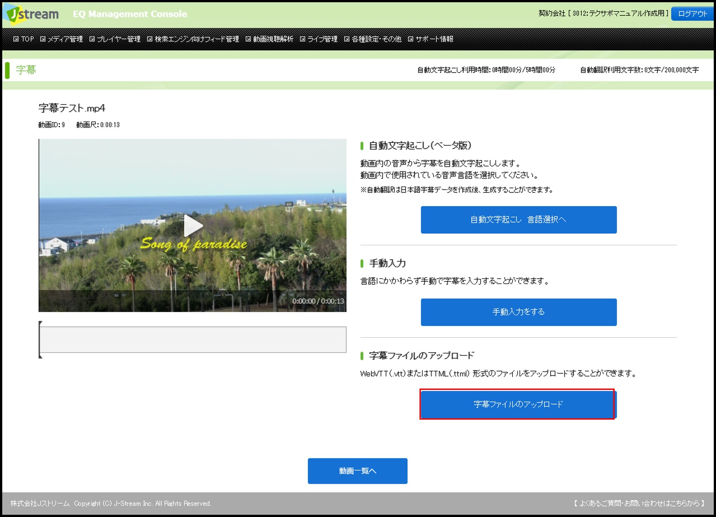Click the ログアウト button

pyautogui.click(x=692, y=14)
